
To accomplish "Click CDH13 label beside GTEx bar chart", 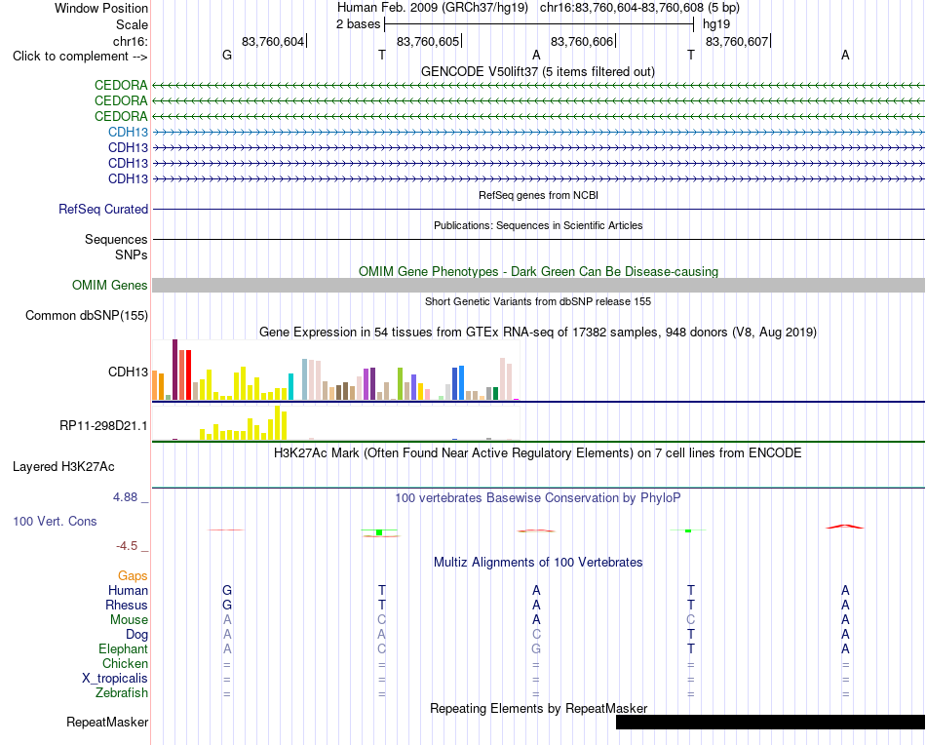I will 128,372.
